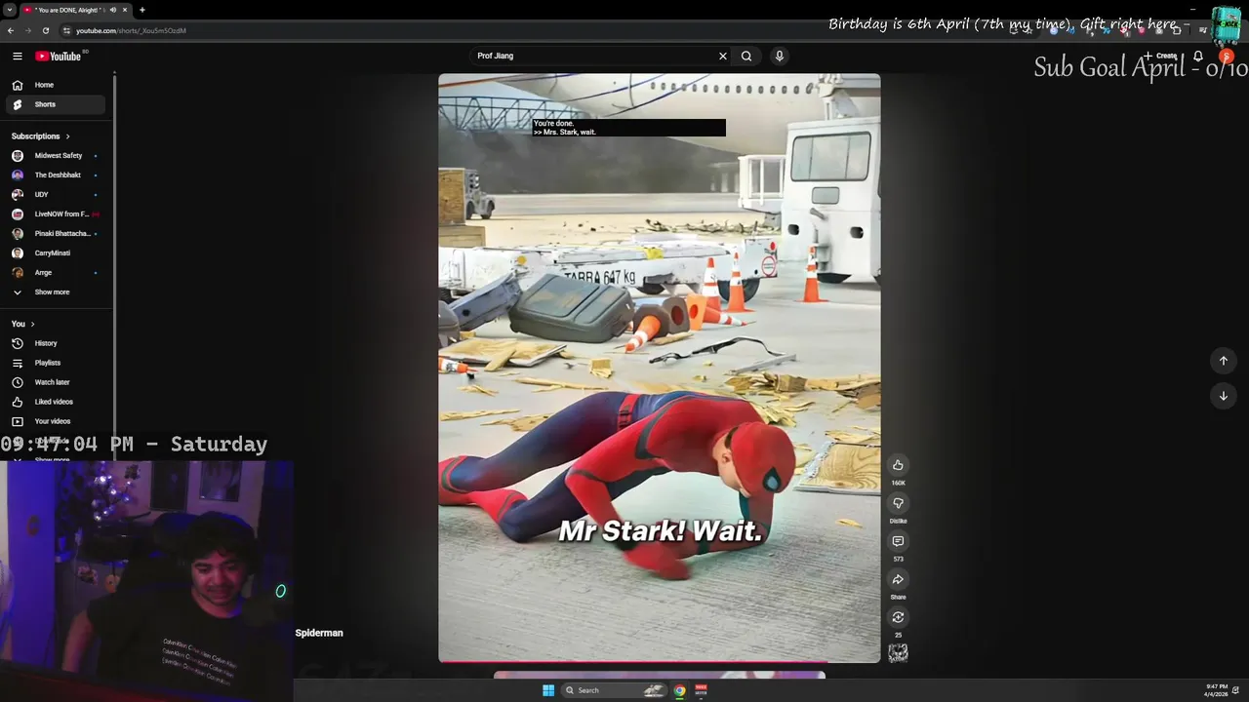Screen dimensions: 1249x702
Task: Click the Create button
Action: [x=1160, y=56]
